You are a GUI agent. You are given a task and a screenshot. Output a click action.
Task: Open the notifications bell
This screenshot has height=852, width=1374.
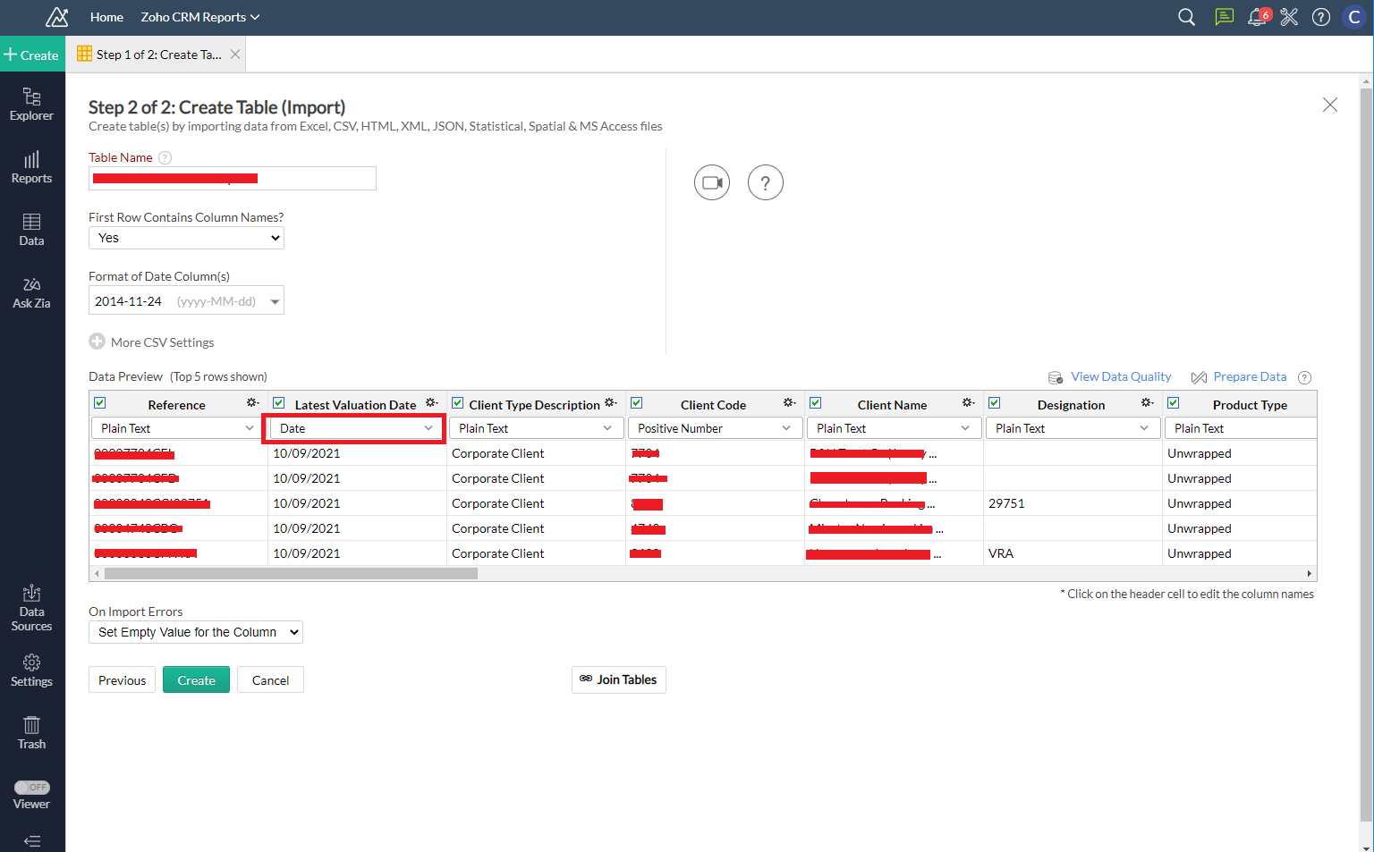click(x=1257, y=17)
